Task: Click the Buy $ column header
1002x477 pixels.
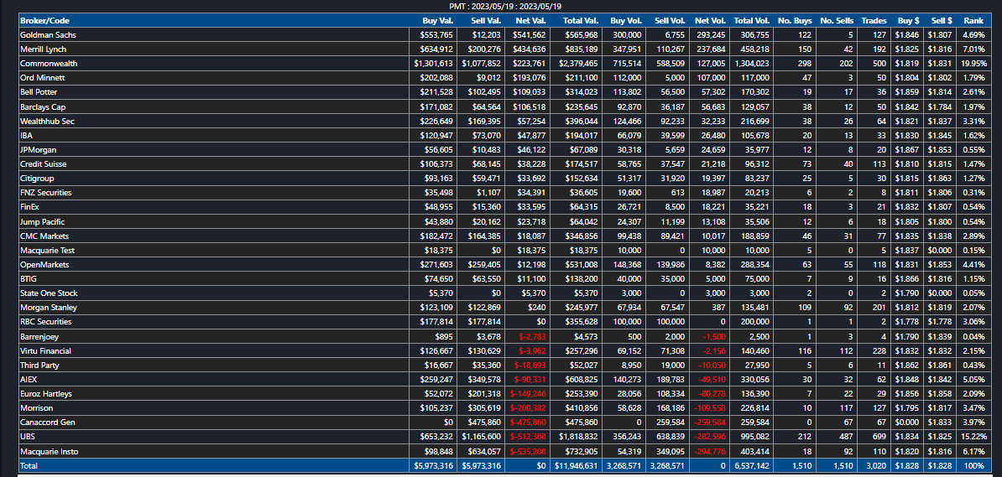Action: (906, 20)
